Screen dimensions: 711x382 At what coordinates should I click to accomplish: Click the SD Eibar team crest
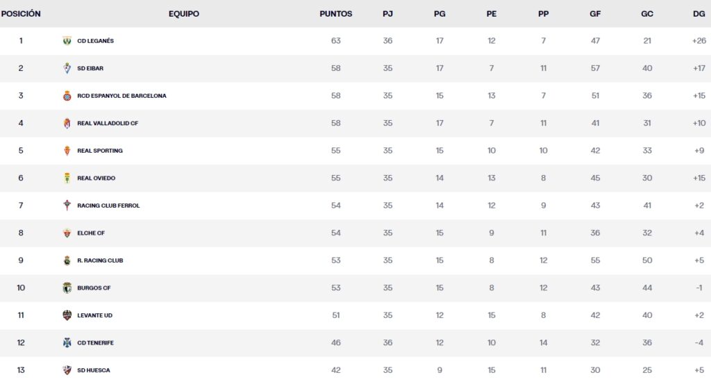[67, 68]
